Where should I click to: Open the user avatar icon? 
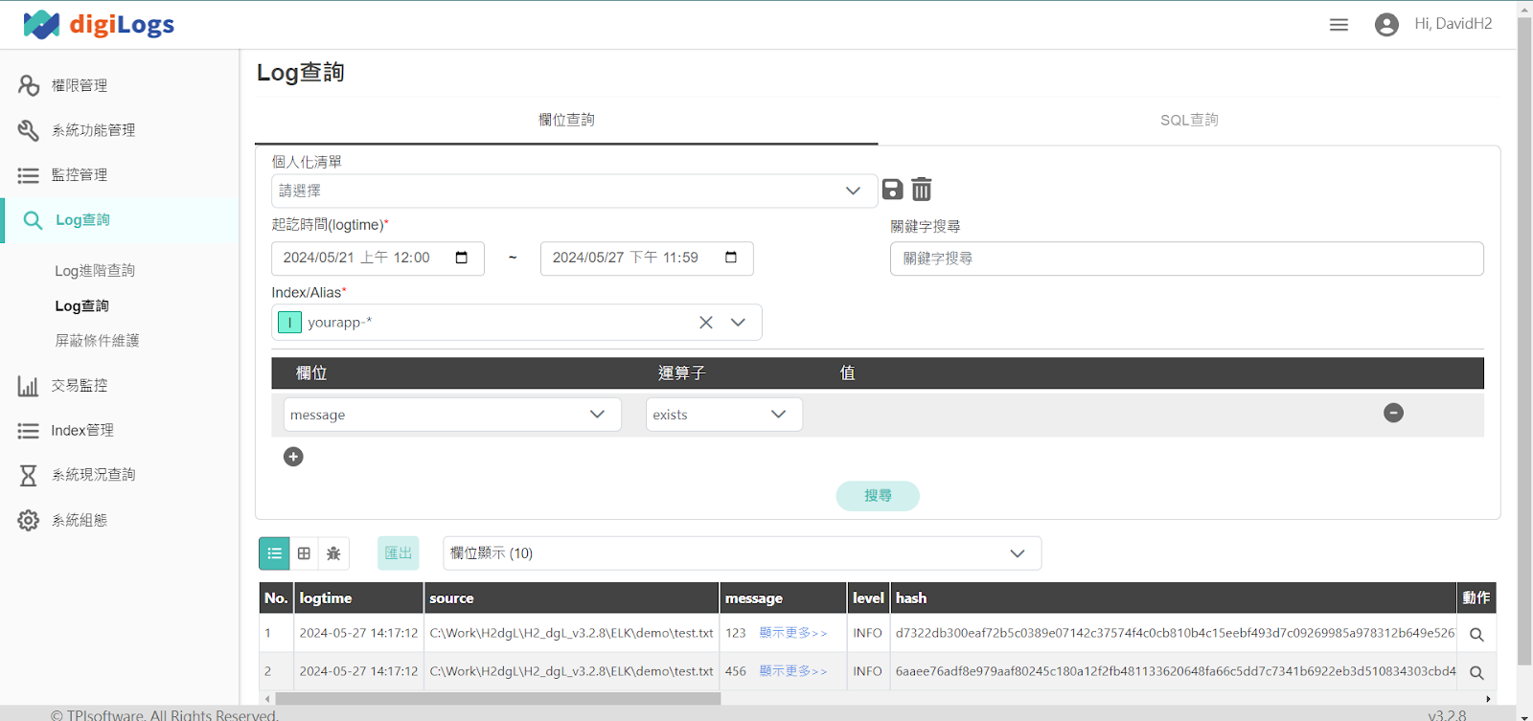point(1386,25)
